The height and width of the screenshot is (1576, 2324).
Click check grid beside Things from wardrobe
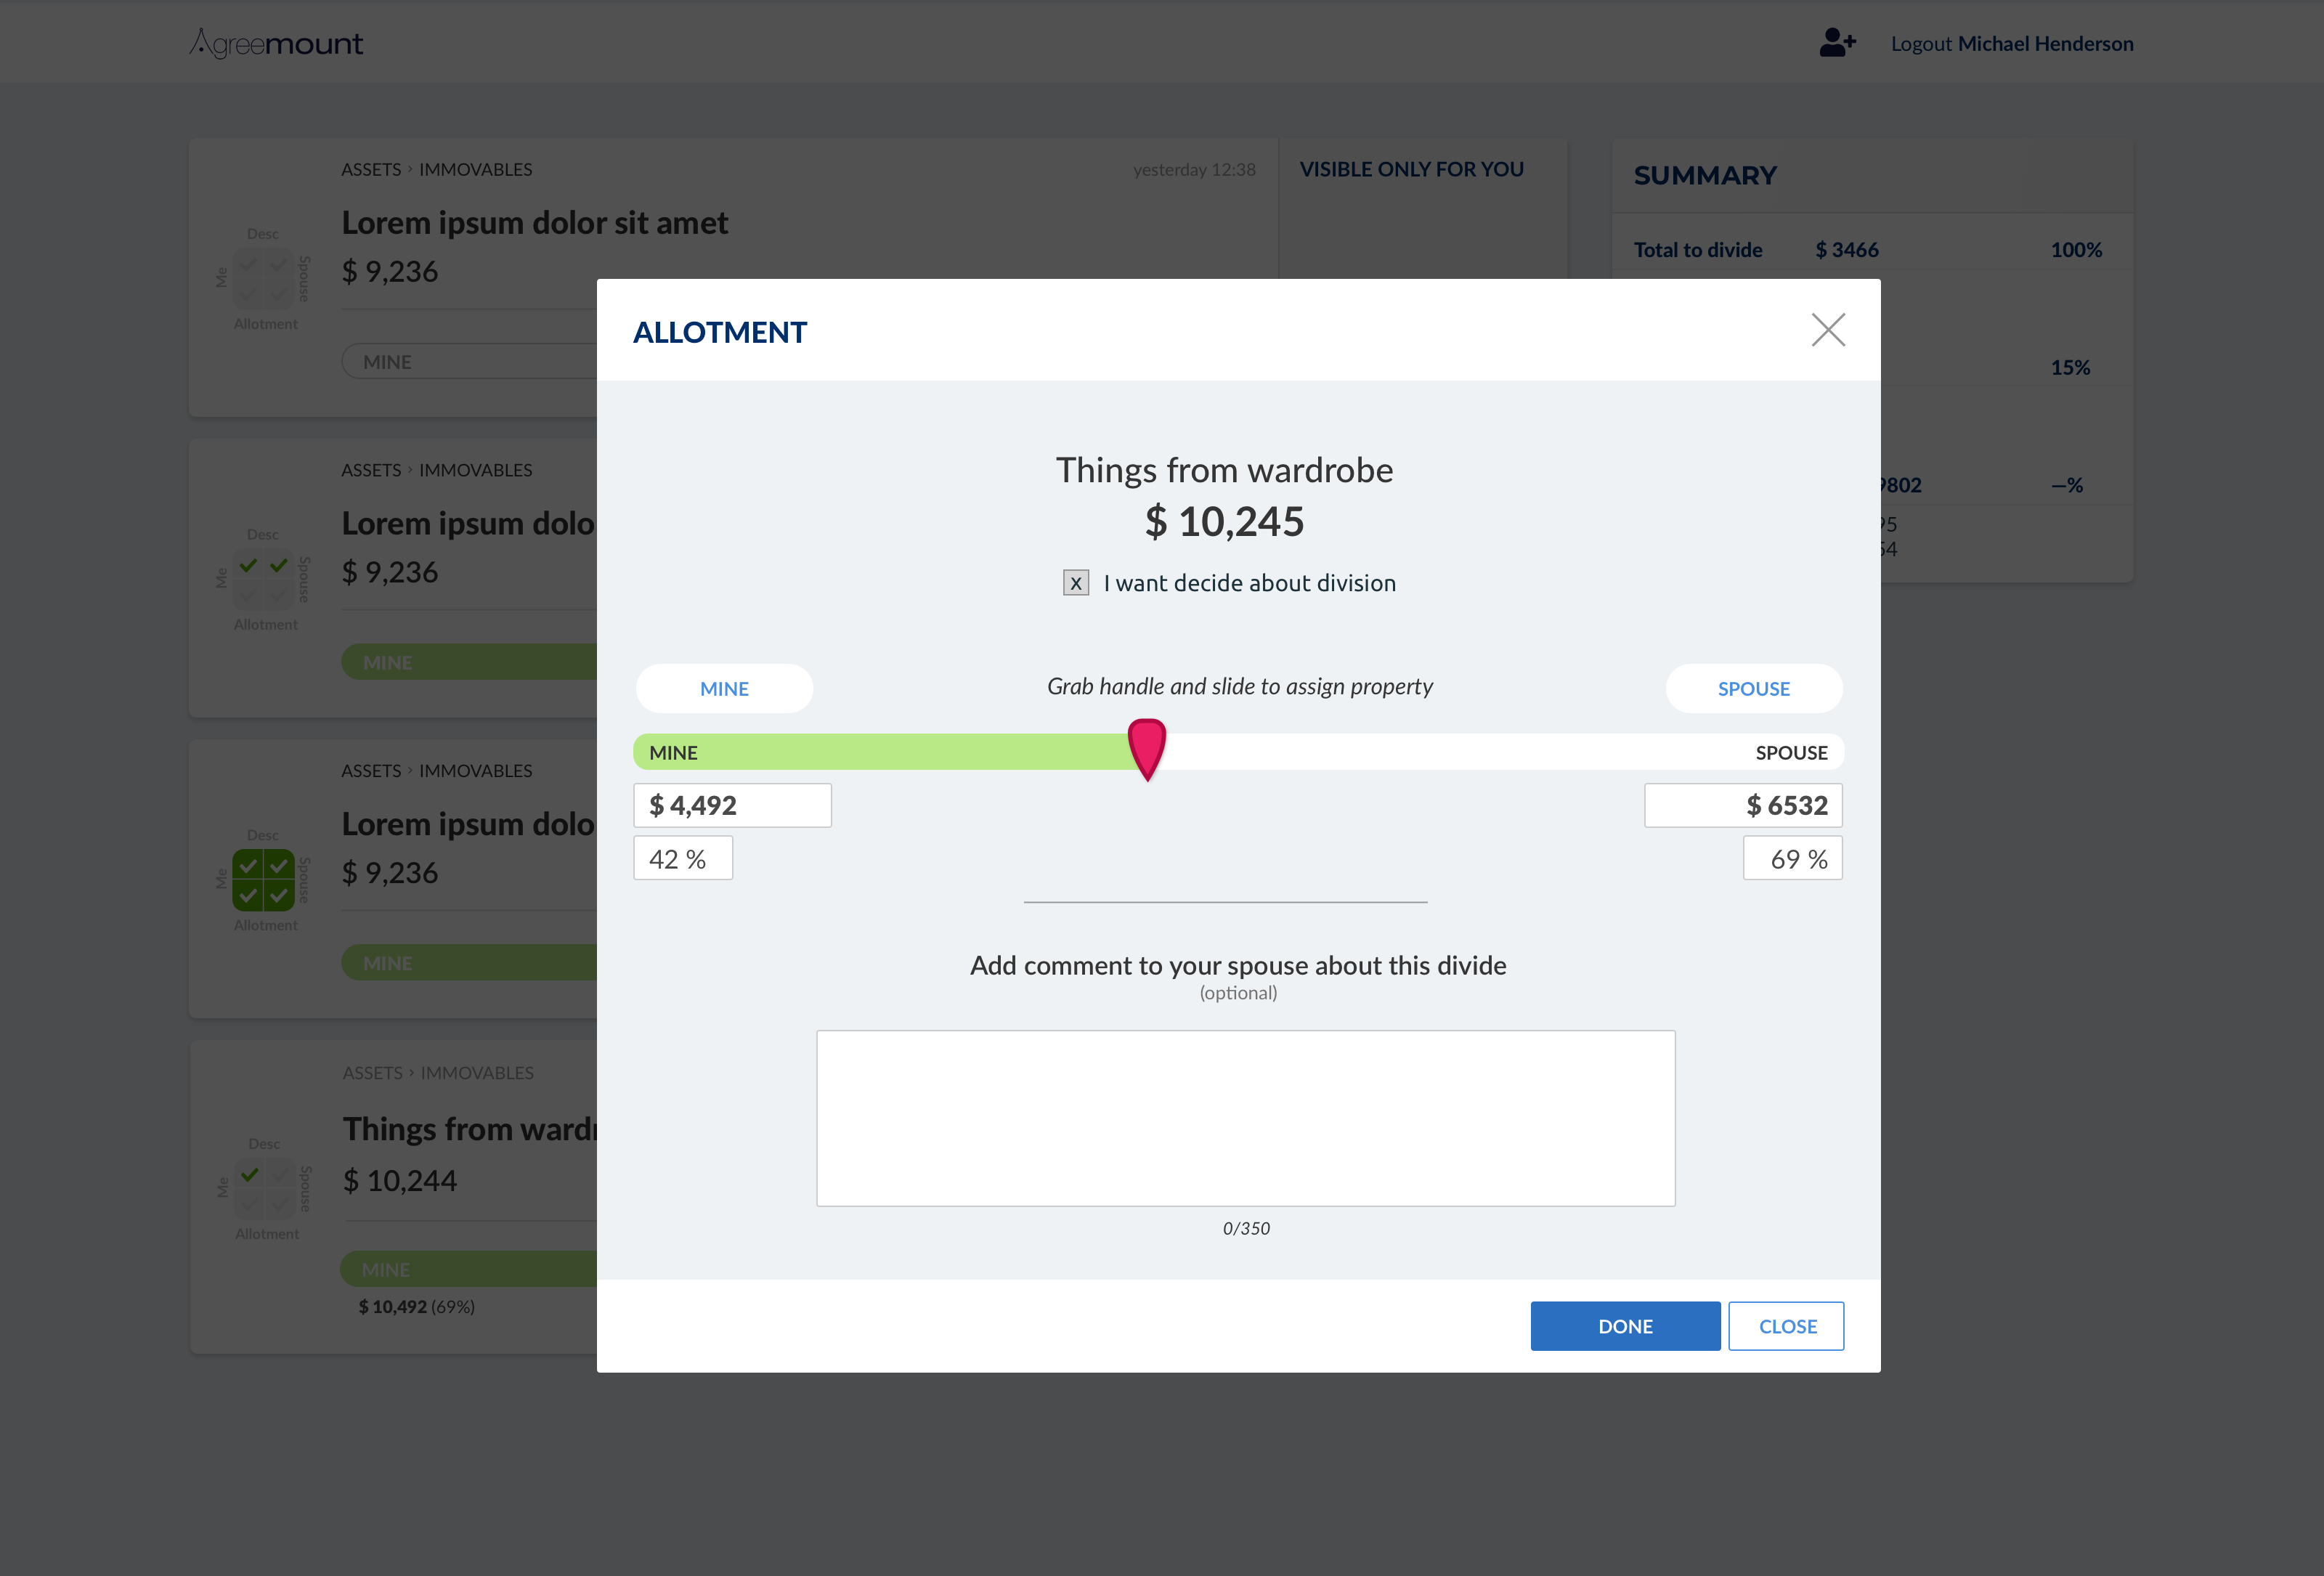(264, 1188)
